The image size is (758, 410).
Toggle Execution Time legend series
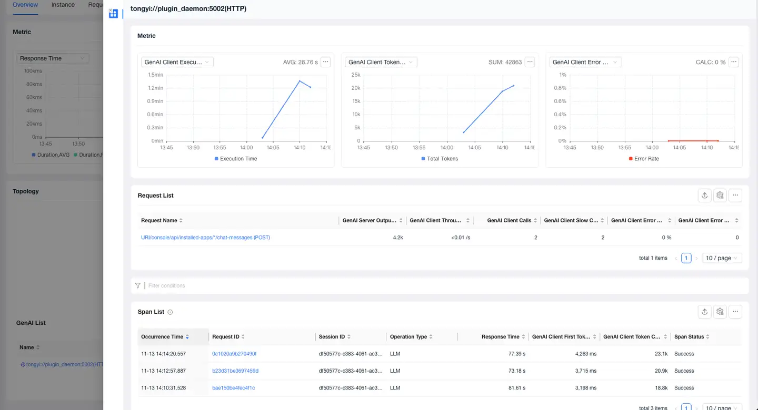pyautogui.click(x=235, y=159)
